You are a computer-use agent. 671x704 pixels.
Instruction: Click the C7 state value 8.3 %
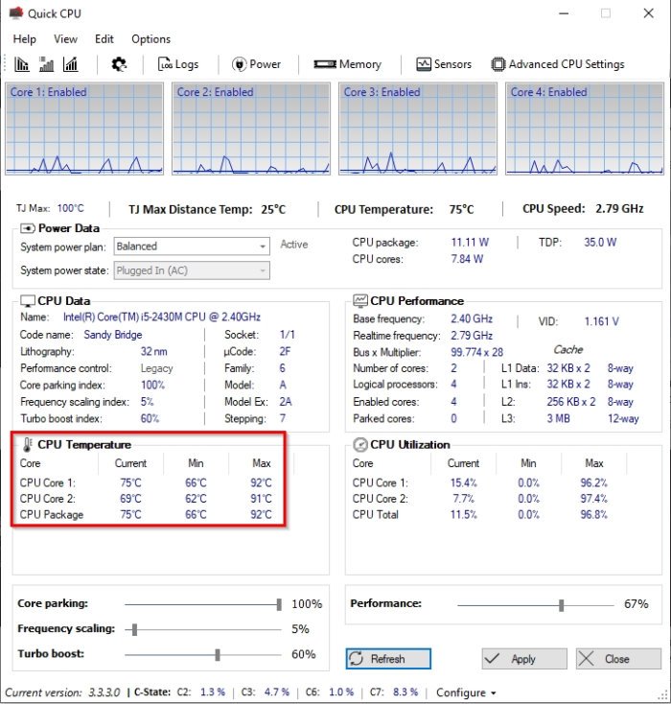tap(405, 692)
